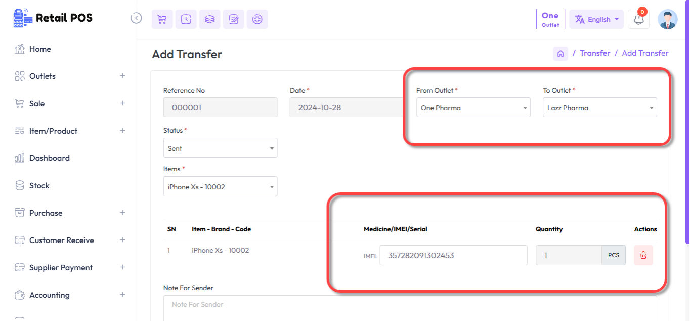690x321 pixels.
Task: Open the English language selector
Action: (x=596, y=19)
